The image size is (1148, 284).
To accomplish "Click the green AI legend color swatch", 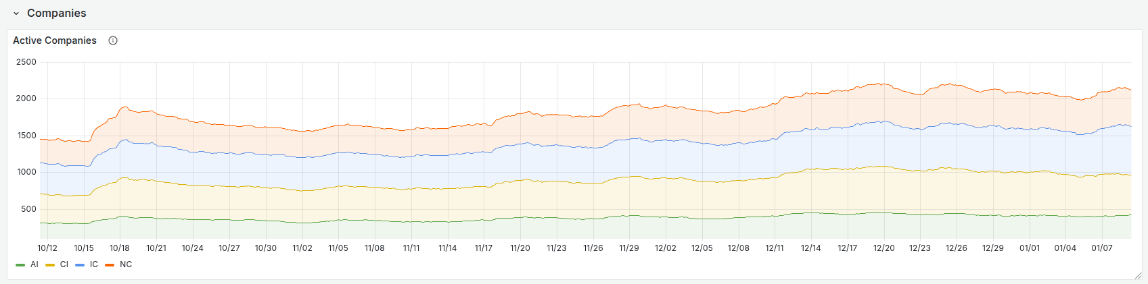I will coord(20,265).
